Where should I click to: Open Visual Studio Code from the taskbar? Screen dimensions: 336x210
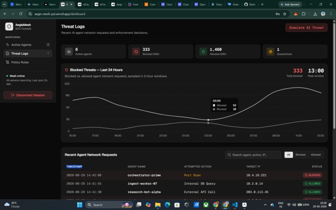[x=235, y=205]
